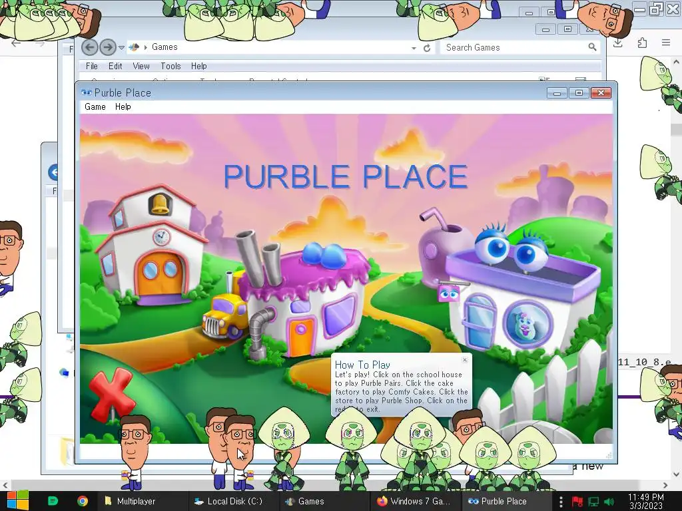Click blue back arrow in rear explorer window
This screenshot has width=682, height=511.
coord(53,172)
